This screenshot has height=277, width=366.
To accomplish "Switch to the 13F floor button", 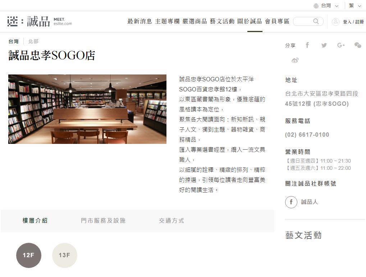I will 65,255.
